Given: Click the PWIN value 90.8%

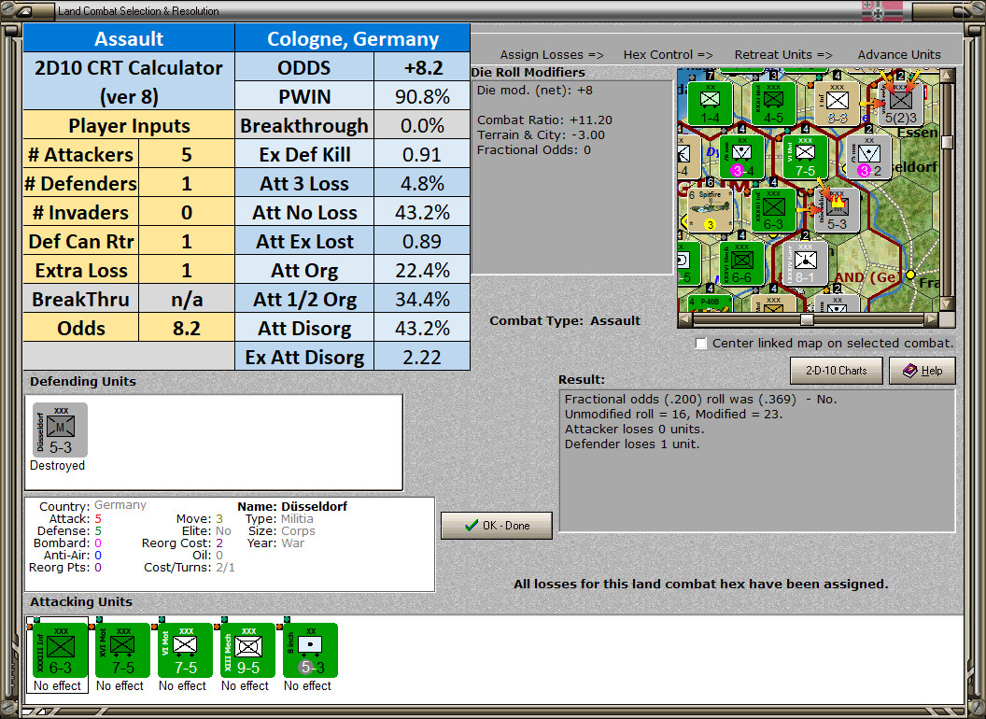Looking at the screenshot, I should (x=422, y=97).
